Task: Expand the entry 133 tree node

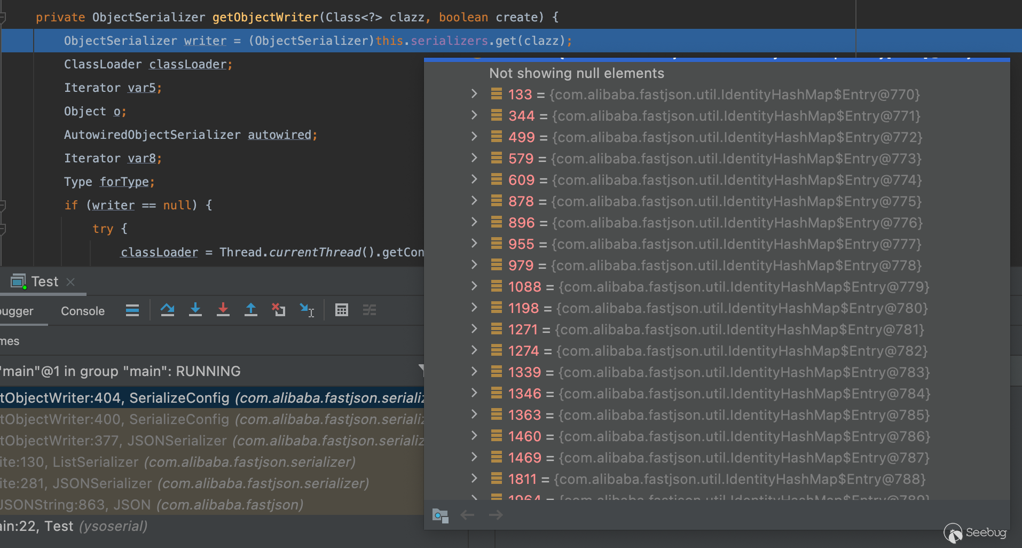Action: (474, 94)
